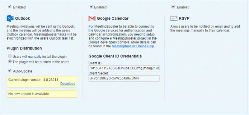Uncheck the Auto-Update checkbox
This screenshot has width=249, height=115.
coord(10,70)
